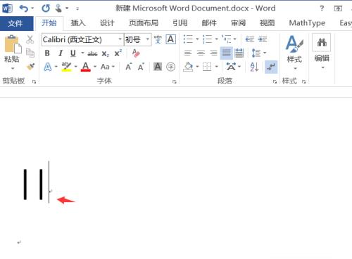Click the Grow Font icon
This screenshot has height=259, width=352.
point(129,67)
